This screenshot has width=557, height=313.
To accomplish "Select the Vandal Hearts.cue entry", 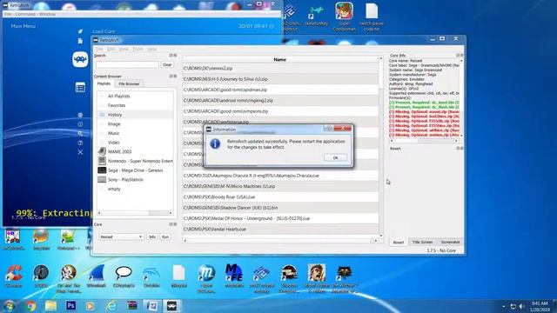I will [280, 229].
